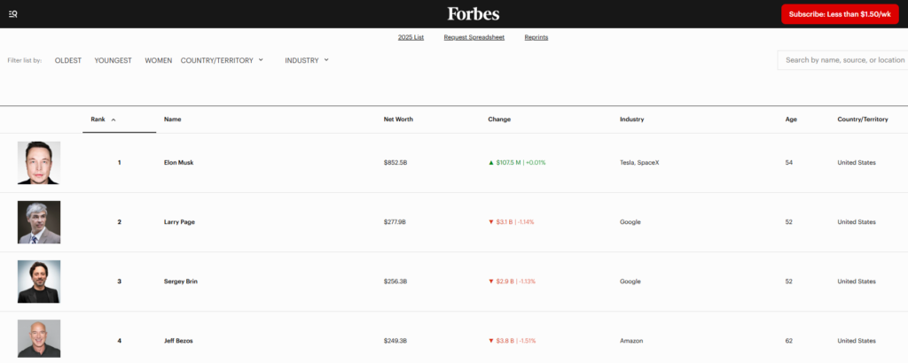
Task: Click the Subscribe red button
Action: (x=839, y=14)
